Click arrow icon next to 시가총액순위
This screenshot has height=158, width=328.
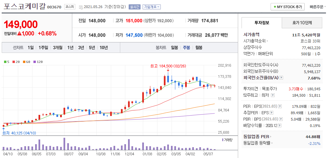click(267, 41)
